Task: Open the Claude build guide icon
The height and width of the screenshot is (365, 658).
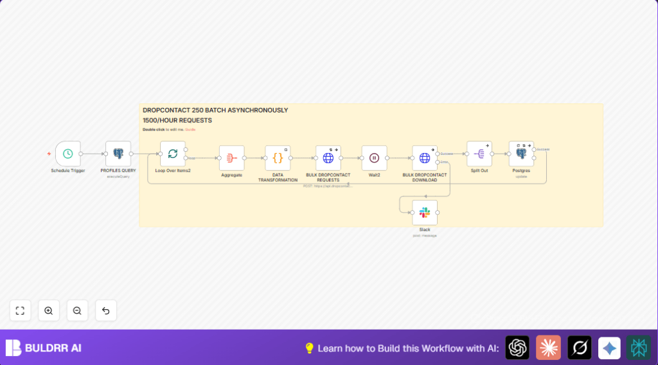Action: pos(549,348)
